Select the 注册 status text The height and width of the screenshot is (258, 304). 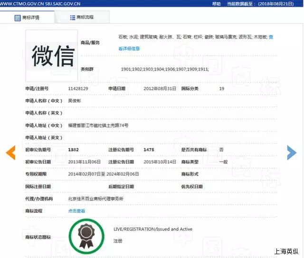click(x=118, y=241)
